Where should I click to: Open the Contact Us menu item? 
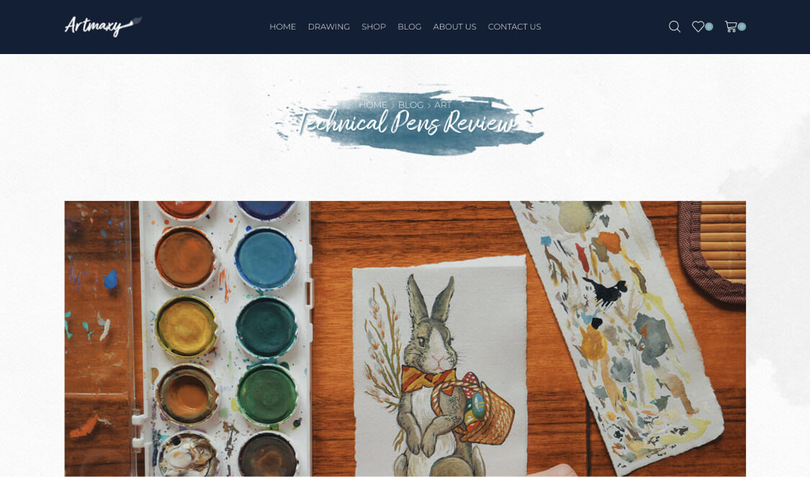[514, 27]
